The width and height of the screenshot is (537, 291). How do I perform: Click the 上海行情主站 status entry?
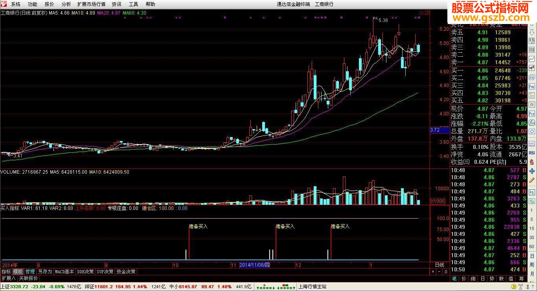(313, 287)
